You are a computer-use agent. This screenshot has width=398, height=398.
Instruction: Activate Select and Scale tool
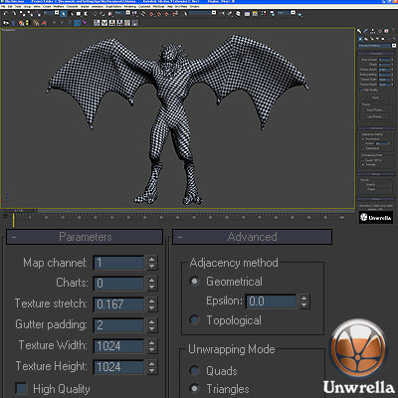coord(110,14)
